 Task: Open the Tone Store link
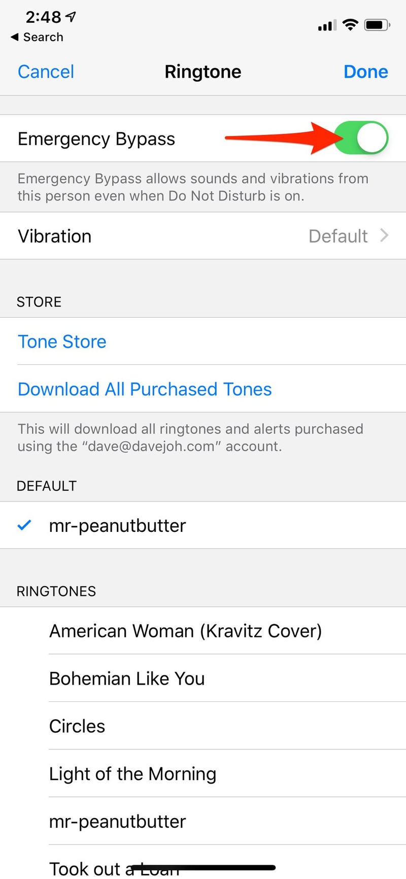point(62,342)
